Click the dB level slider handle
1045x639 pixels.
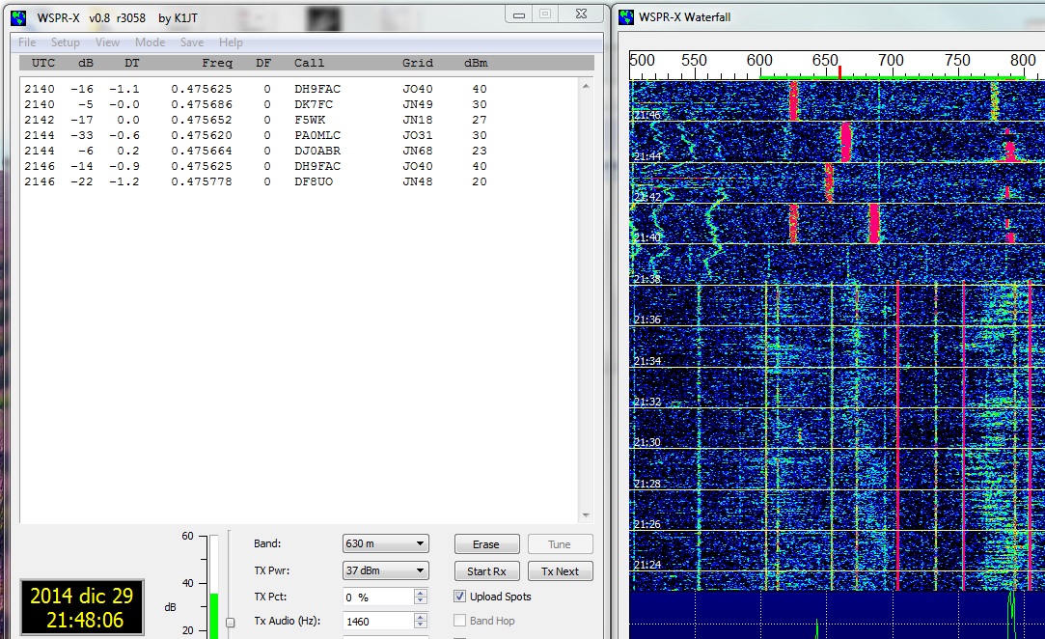click(x=230, y=623)
